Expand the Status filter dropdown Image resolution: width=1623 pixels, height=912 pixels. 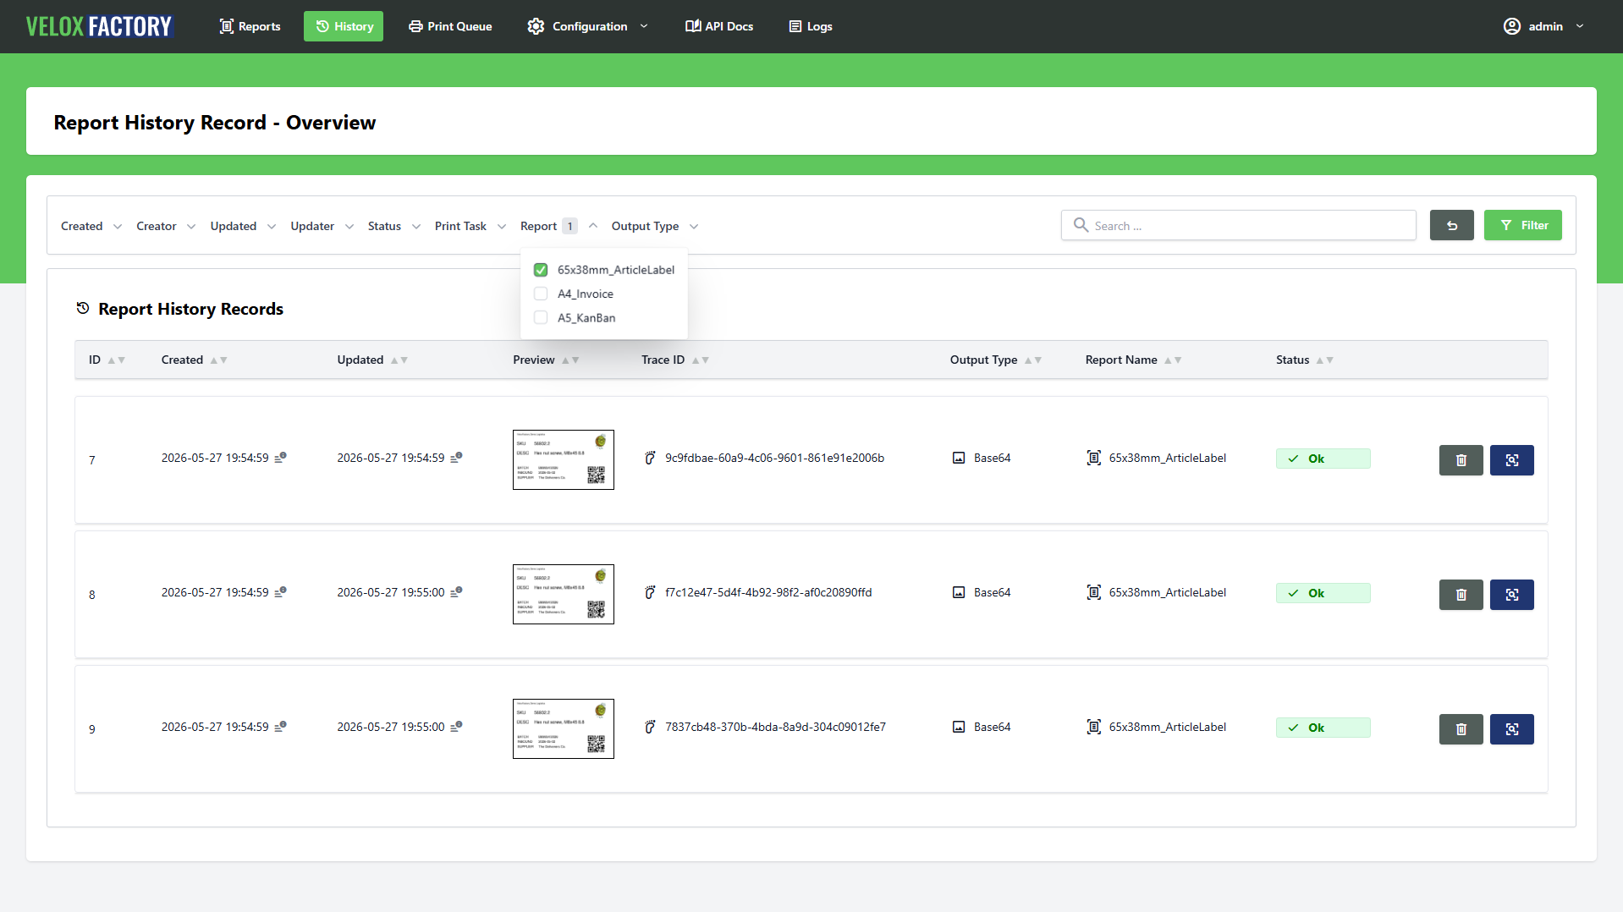click(x=393, y=226)
